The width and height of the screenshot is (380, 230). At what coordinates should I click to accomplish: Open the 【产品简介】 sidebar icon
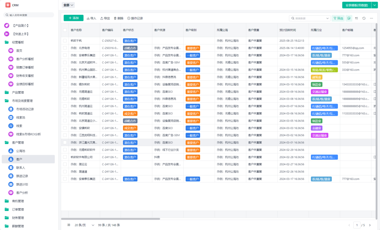coord(7,26)
